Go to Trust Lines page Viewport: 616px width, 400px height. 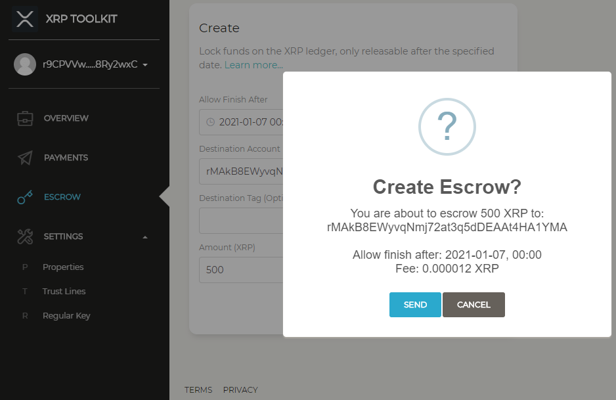(64, 292)
